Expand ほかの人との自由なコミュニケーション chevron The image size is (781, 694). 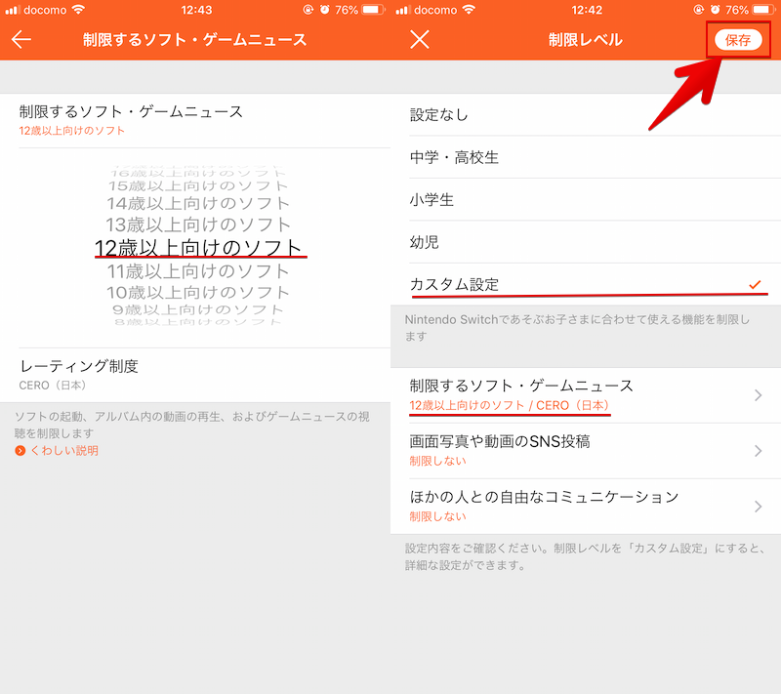[759, 506]
